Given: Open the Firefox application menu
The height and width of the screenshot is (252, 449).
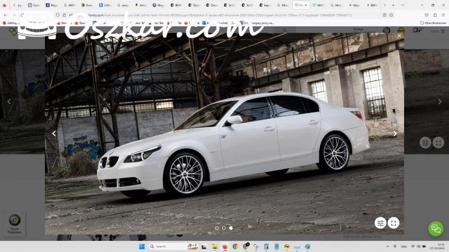Looking at the screenshot, I should tap(443, 15).
